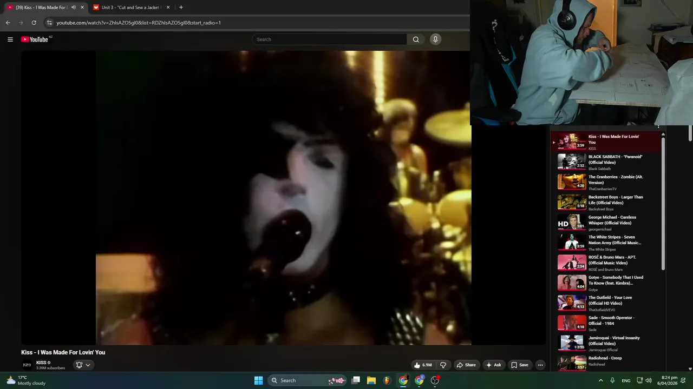
Task: Click the Windows taskbar Search box
Action: tap(308, 380)
